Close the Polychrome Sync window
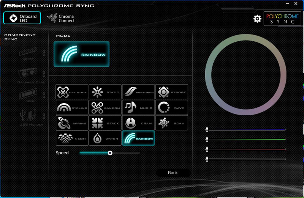The width and height of the screenshot is (304, 198). pos(296,3)
